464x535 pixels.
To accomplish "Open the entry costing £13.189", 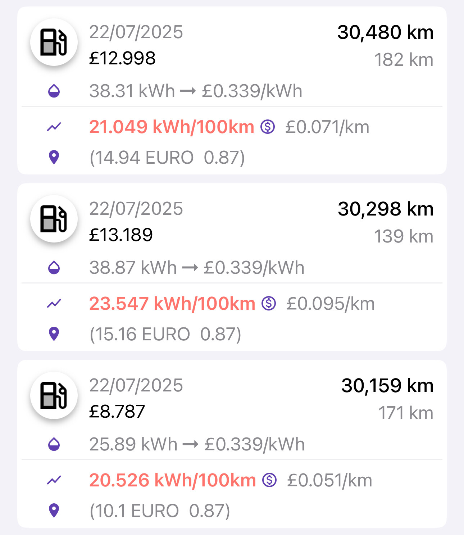I will pyautogui.click(x=232, y=267).
